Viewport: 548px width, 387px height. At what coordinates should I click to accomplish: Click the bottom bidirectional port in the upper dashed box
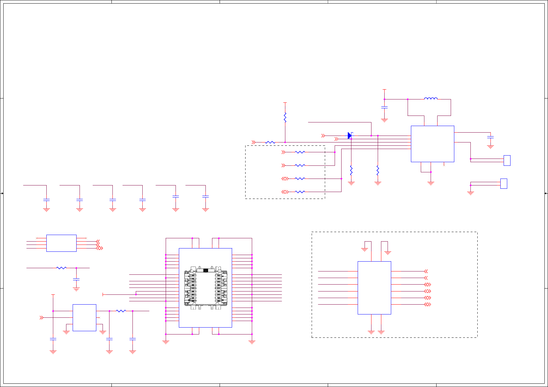click(285, 192)
